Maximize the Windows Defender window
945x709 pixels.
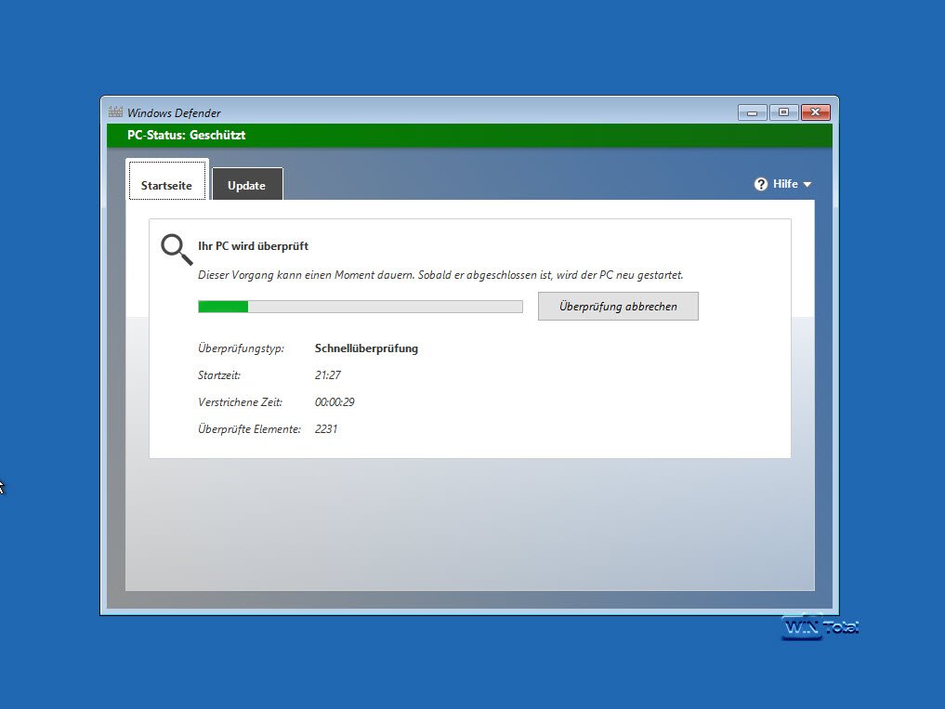pos(783,112)
